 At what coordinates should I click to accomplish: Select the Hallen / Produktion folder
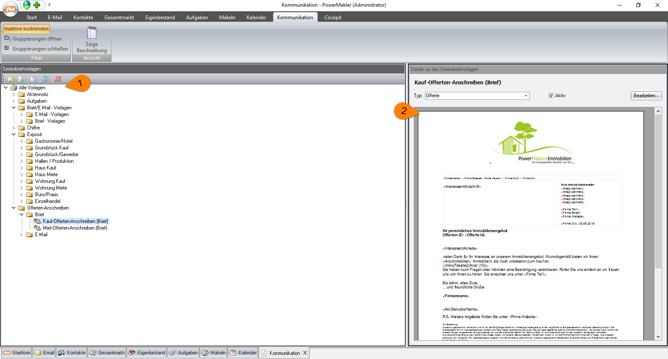(54, 161)
